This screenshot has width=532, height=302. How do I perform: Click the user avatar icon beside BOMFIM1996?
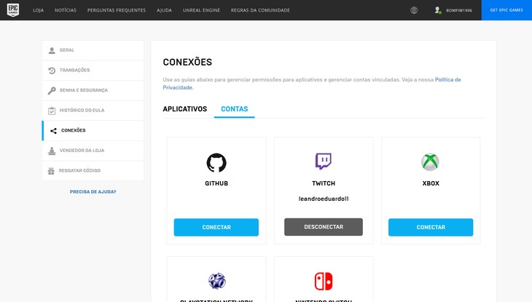click(x=438, y=10)
